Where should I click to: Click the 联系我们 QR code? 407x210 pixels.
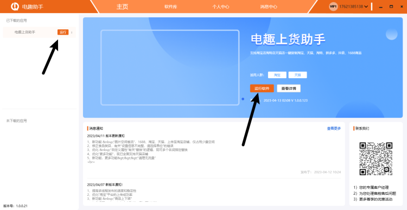pos(376,158)
